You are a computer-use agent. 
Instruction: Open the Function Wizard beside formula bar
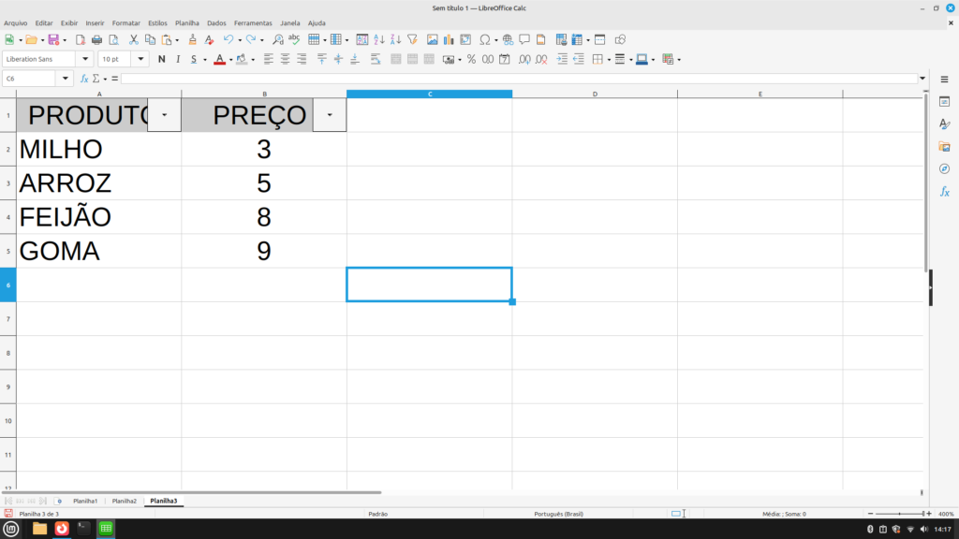click(84, 79)
